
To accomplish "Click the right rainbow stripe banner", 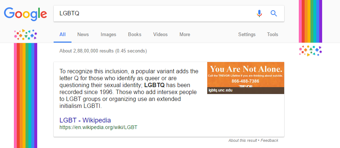I will coord(310,21).
